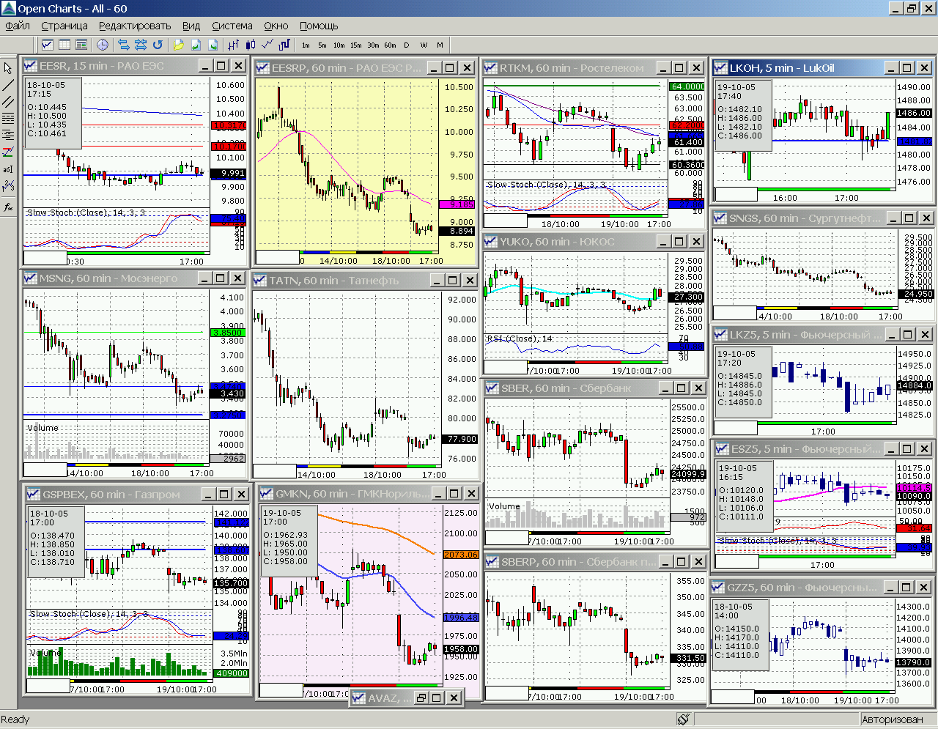Open the fx function indicator tool
Viewport: 938px width, 729px height.
(8, 207)
